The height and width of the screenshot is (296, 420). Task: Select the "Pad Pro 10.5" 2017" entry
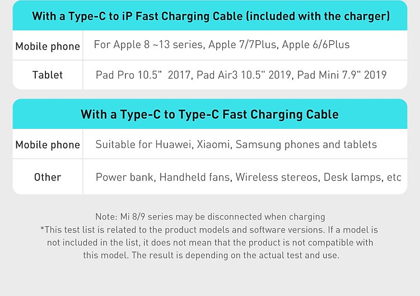[x=143, y=75]
